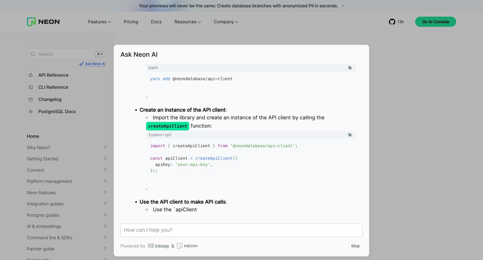Viewport: 483px width, 260px height.
Task: Open the Getting Started sidebar item
Action: tap(42, 159)
